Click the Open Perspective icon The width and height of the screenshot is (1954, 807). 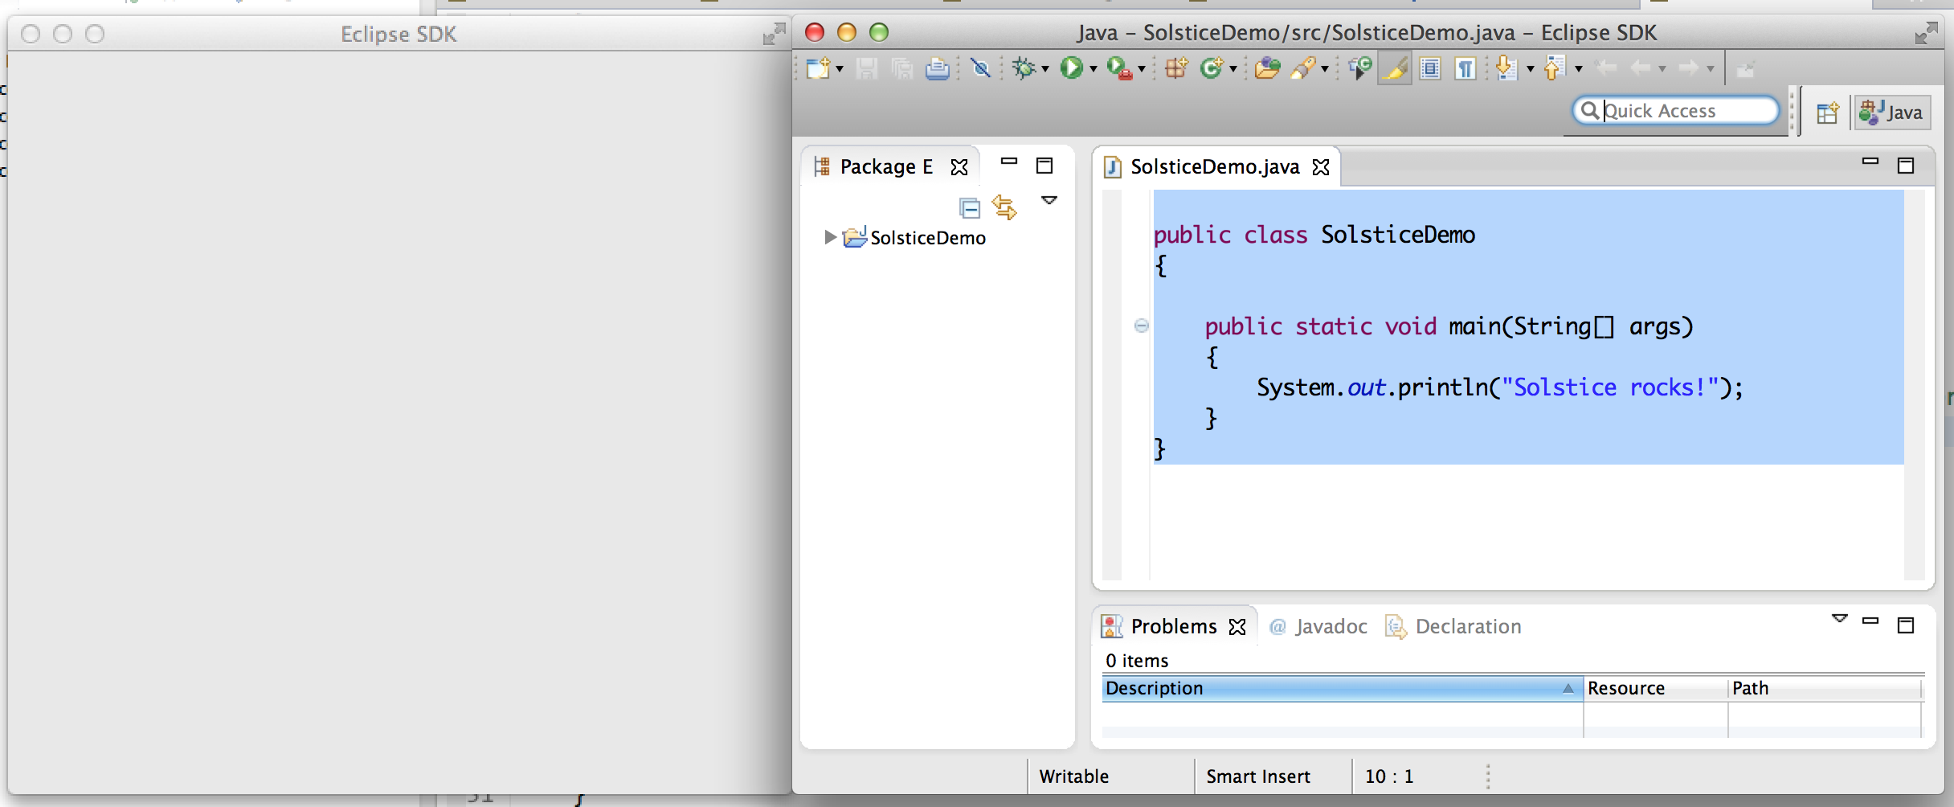point(1828,113)
